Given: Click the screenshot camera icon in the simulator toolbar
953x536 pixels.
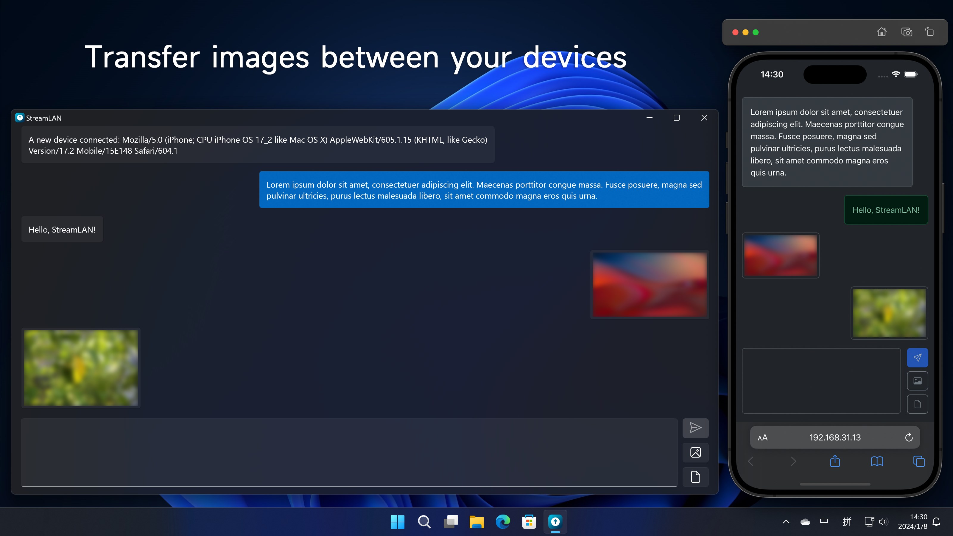Looking at the screenshot, I should click(906, 32).
